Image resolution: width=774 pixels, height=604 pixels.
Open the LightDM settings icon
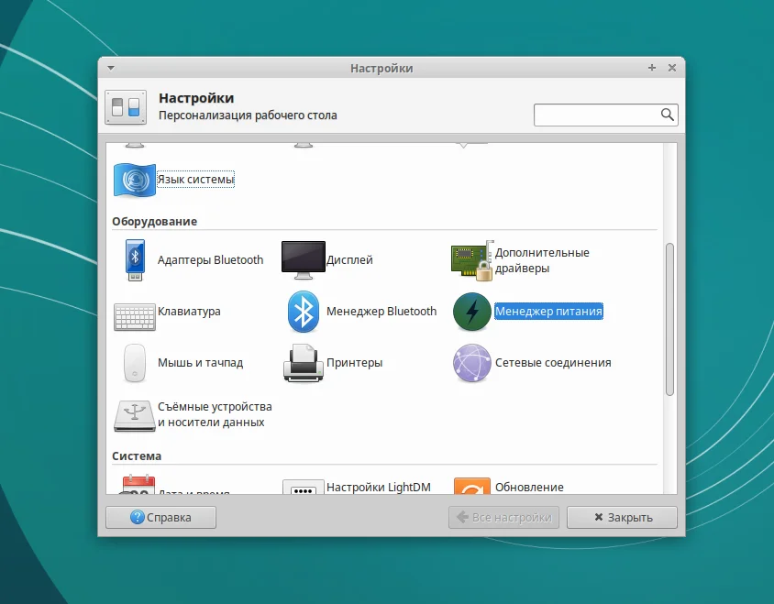[x=303, y=487]
